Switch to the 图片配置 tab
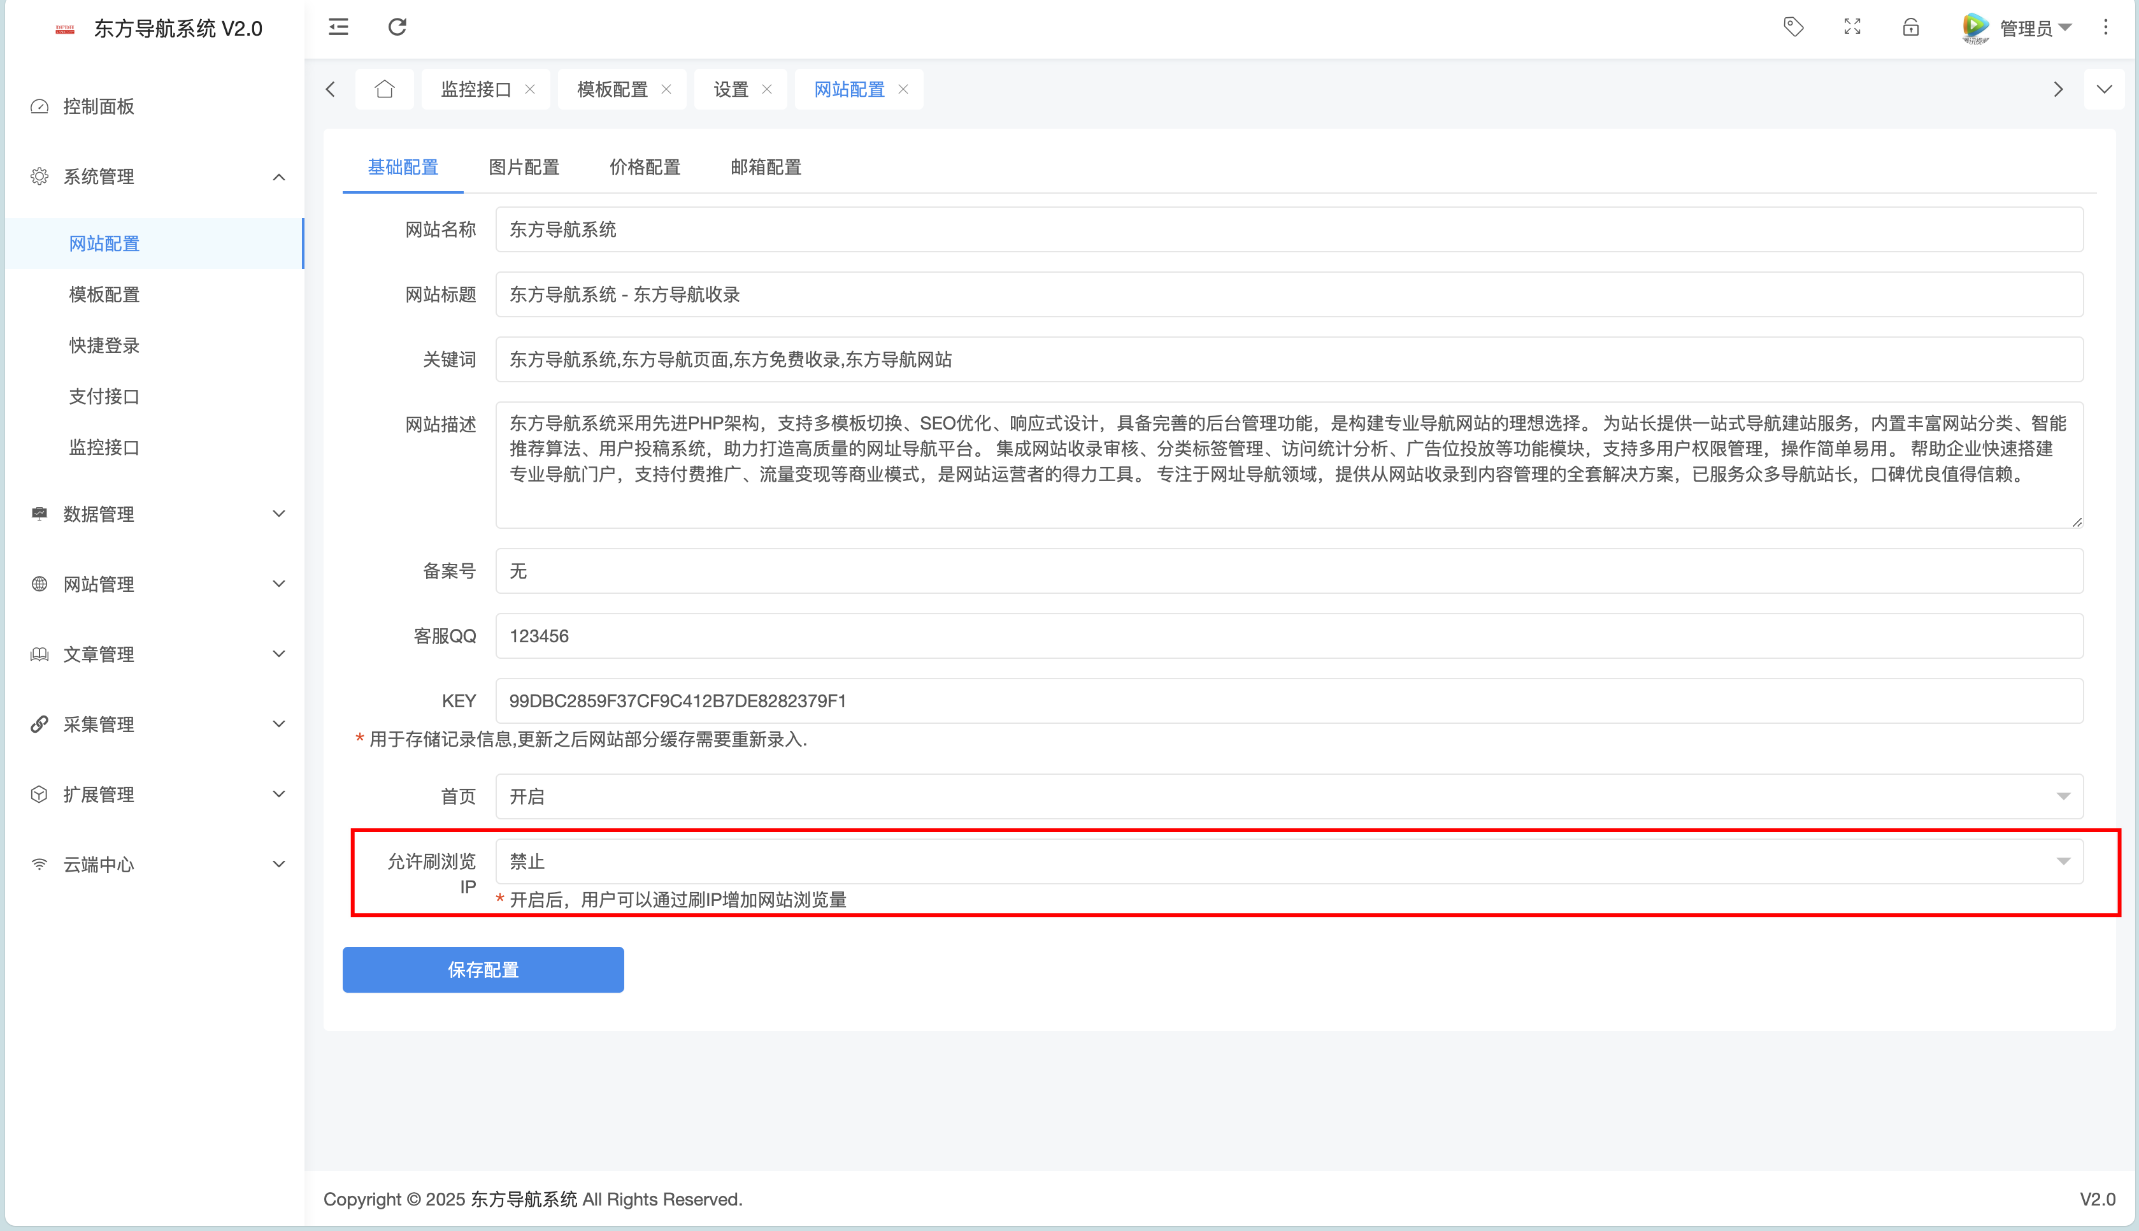2139x1231 pixels. pyautogui.click(x=524, y=166)
